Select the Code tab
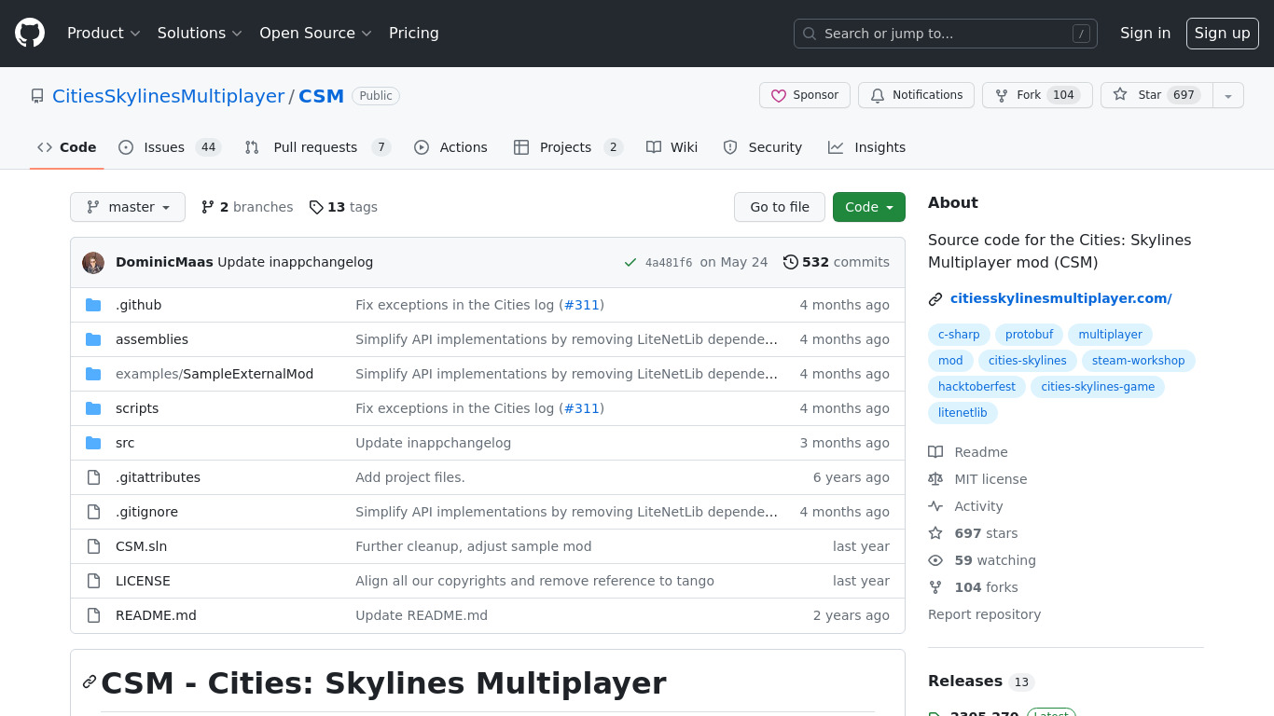This screenshot has width=1274, height=716. point(67,147)
